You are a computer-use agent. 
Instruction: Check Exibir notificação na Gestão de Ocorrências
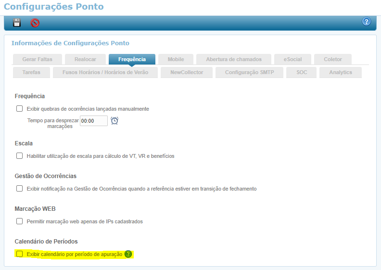(20, 189)
